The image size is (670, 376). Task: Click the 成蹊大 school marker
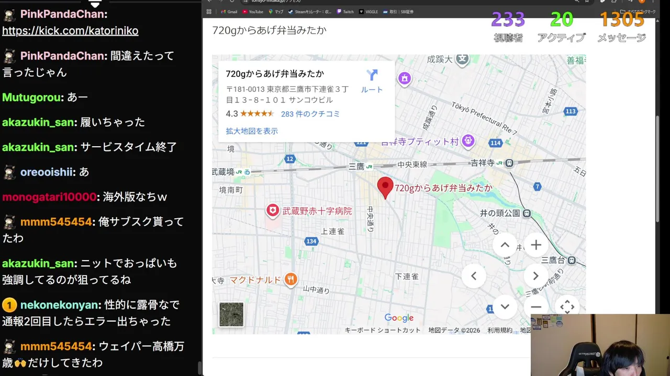pyautogui.click(x=462, y=59)
